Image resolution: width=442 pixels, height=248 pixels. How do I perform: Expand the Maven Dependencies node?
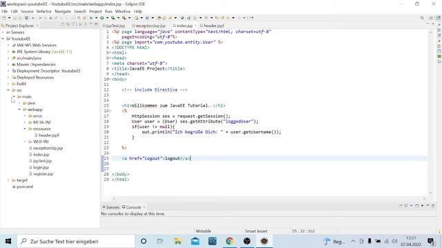8,65
